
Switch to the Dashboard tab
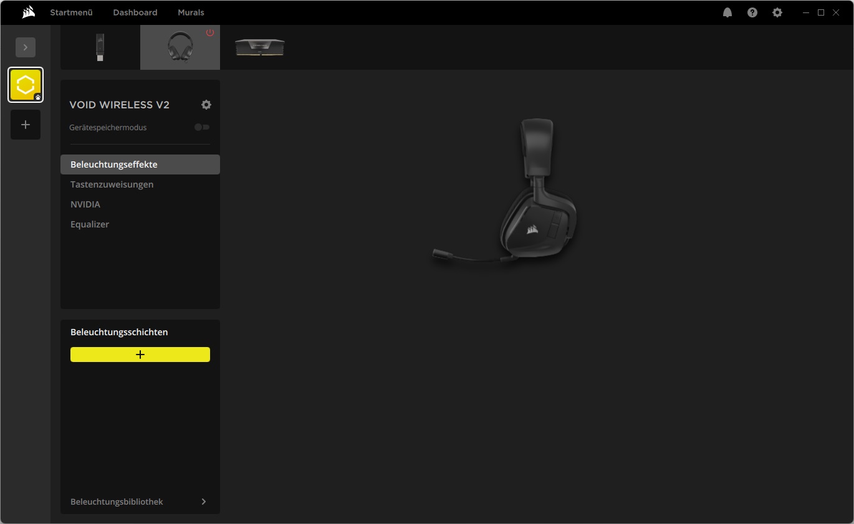pyautogui.click(x=135, y=12)
